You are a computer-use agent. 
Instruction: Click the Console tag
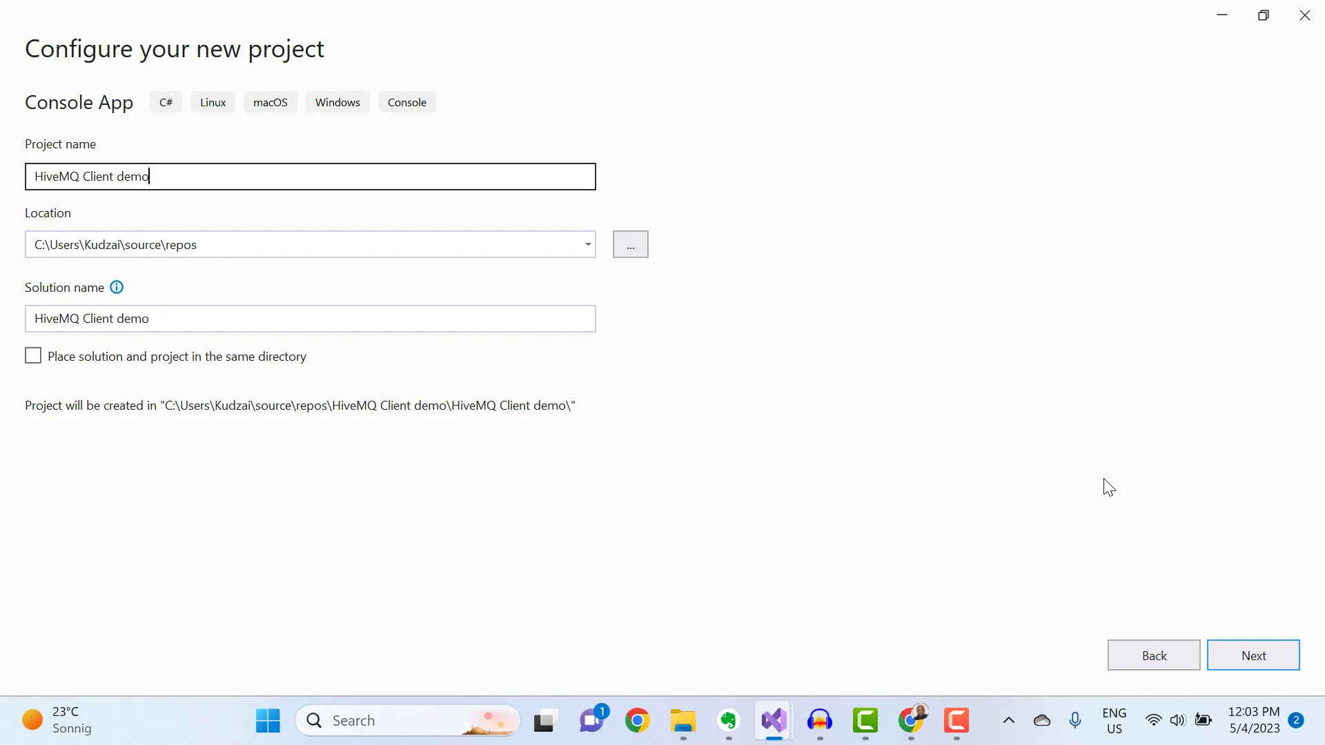[x=407, y=102]
